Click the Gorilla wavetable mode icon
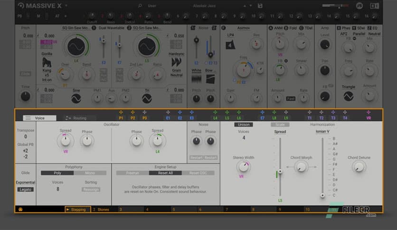This screenshot has width=397, height=230. [47, 62]
